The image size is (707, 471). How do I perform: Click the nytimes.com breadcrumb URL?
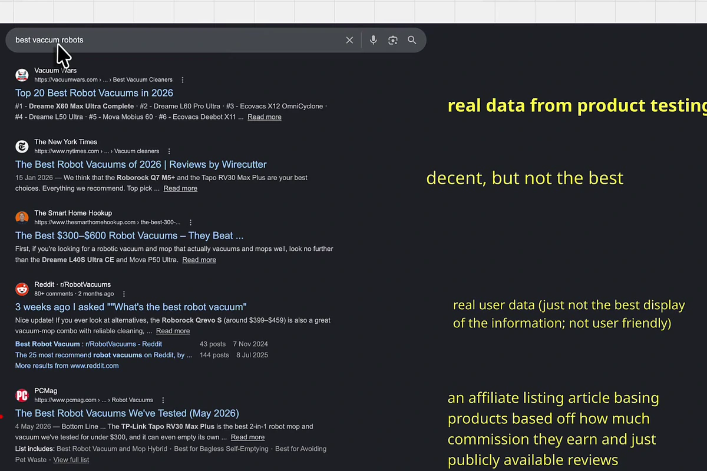97,151
